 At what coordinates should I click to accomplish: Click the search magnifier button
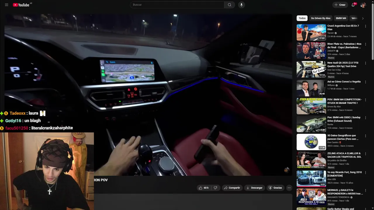click(x=229, y=5)
